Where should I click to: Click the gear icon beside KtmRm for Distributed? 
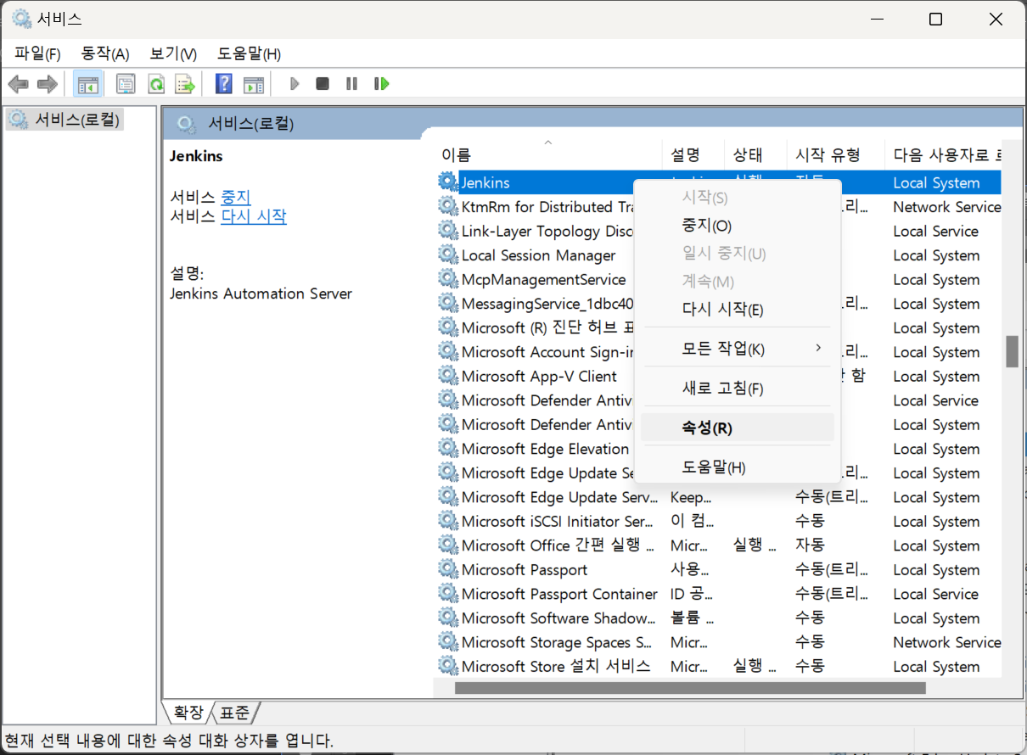coord(448,206)
